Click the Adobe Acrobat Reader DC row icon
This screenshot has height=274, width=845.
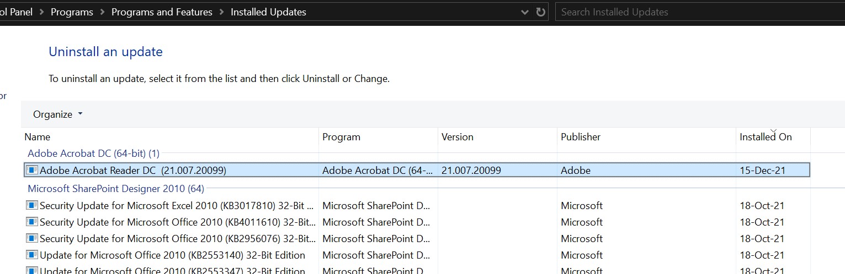point(33,171)
